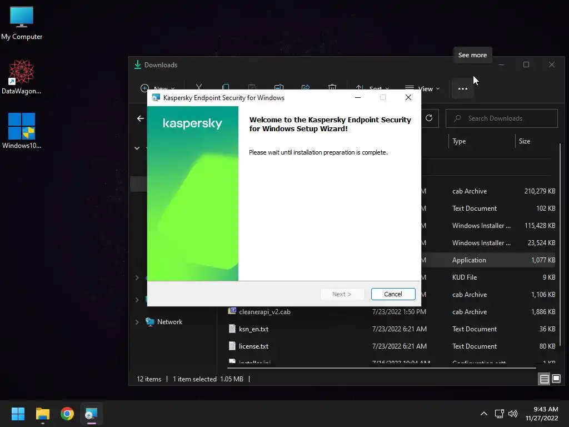Select the 23,524 KB Windows Installer row
The height and width of the screenshot is (427, 569).
[488, 243]
